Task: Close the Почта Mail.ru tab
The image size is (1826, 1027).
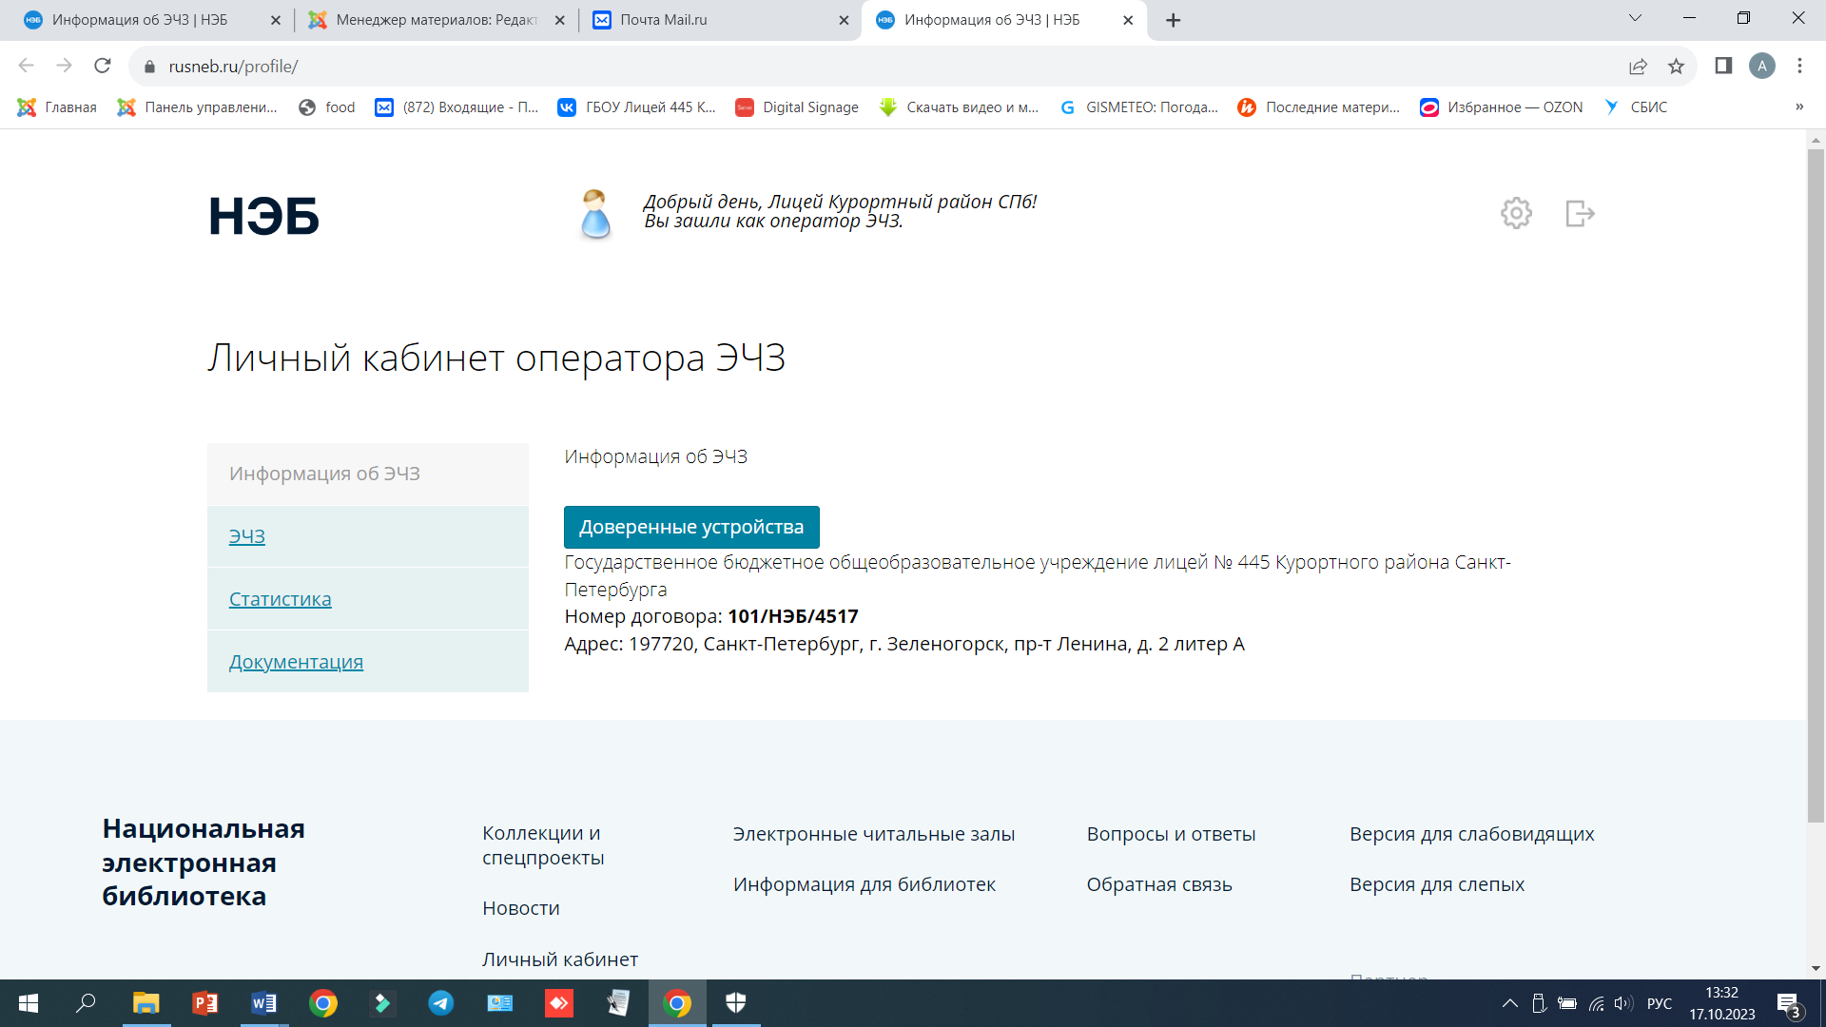Action: (844, 20)
